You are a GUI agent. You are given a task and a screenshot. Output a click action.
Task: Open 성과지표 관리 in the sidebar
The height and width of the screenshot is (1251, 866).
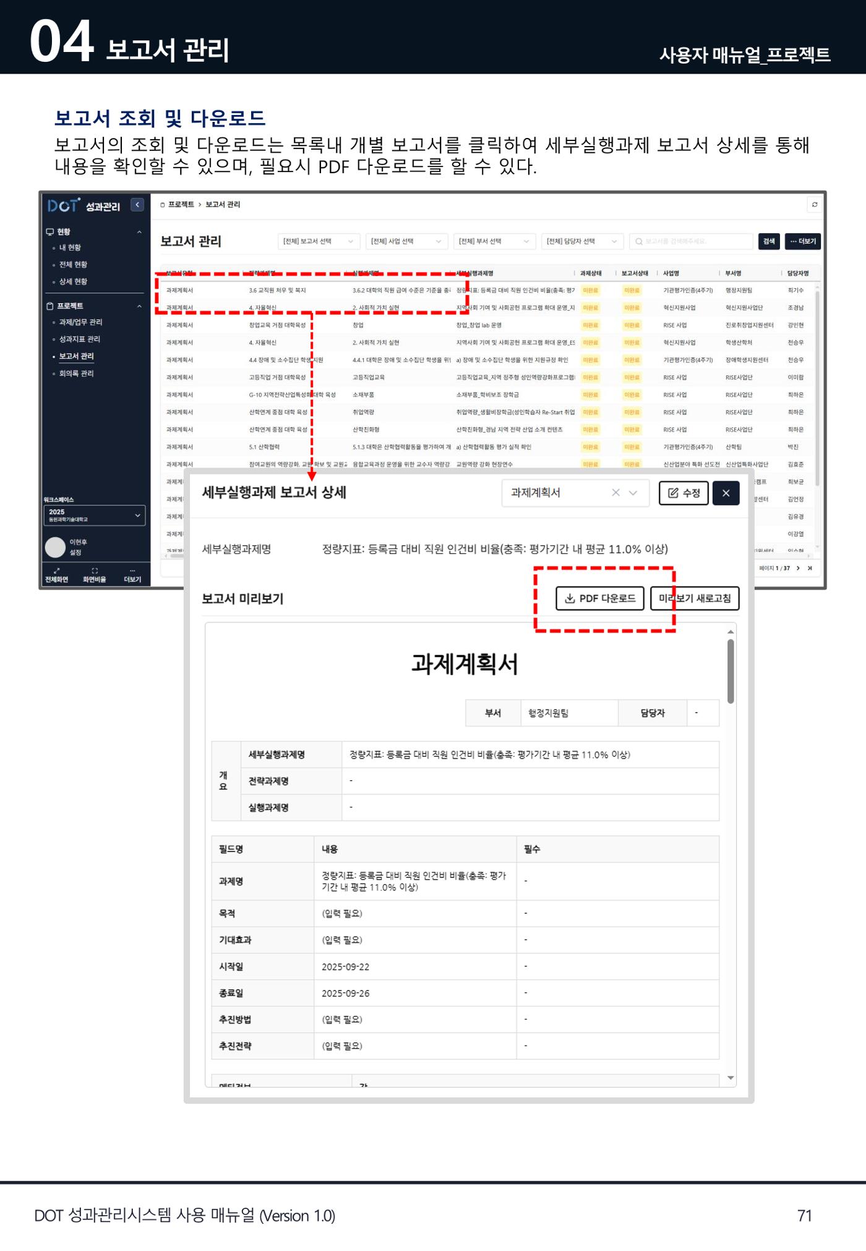pyautogui.click(x=79, y=339)
